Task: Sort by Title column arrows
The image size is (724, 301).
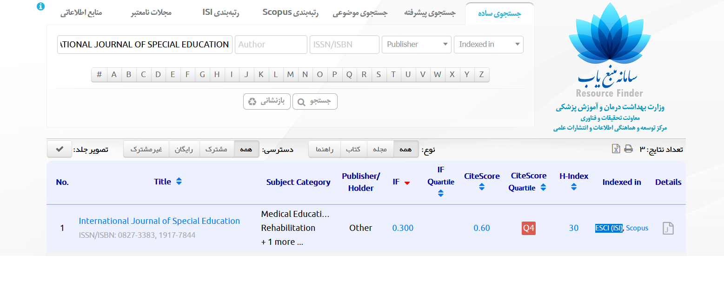Action: (179, 182)
